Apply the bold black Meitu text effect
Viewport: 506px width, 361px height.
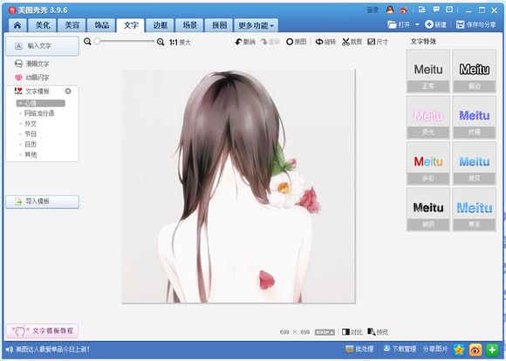click(428, 209)
